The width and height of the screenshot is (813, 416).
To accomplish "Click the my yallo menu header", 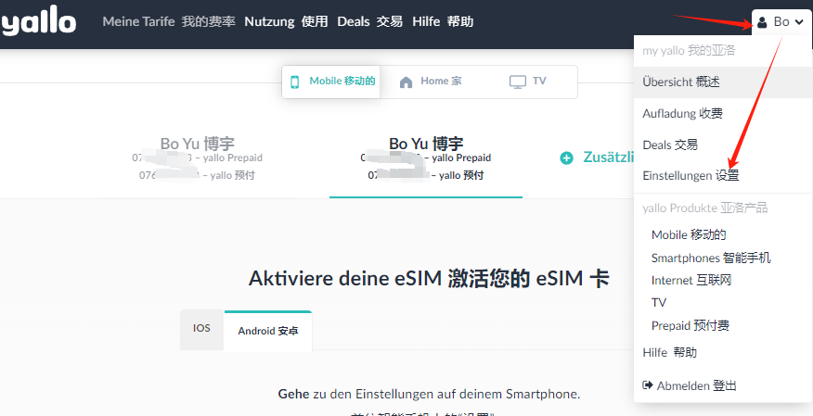I will [x=689, y=51].
